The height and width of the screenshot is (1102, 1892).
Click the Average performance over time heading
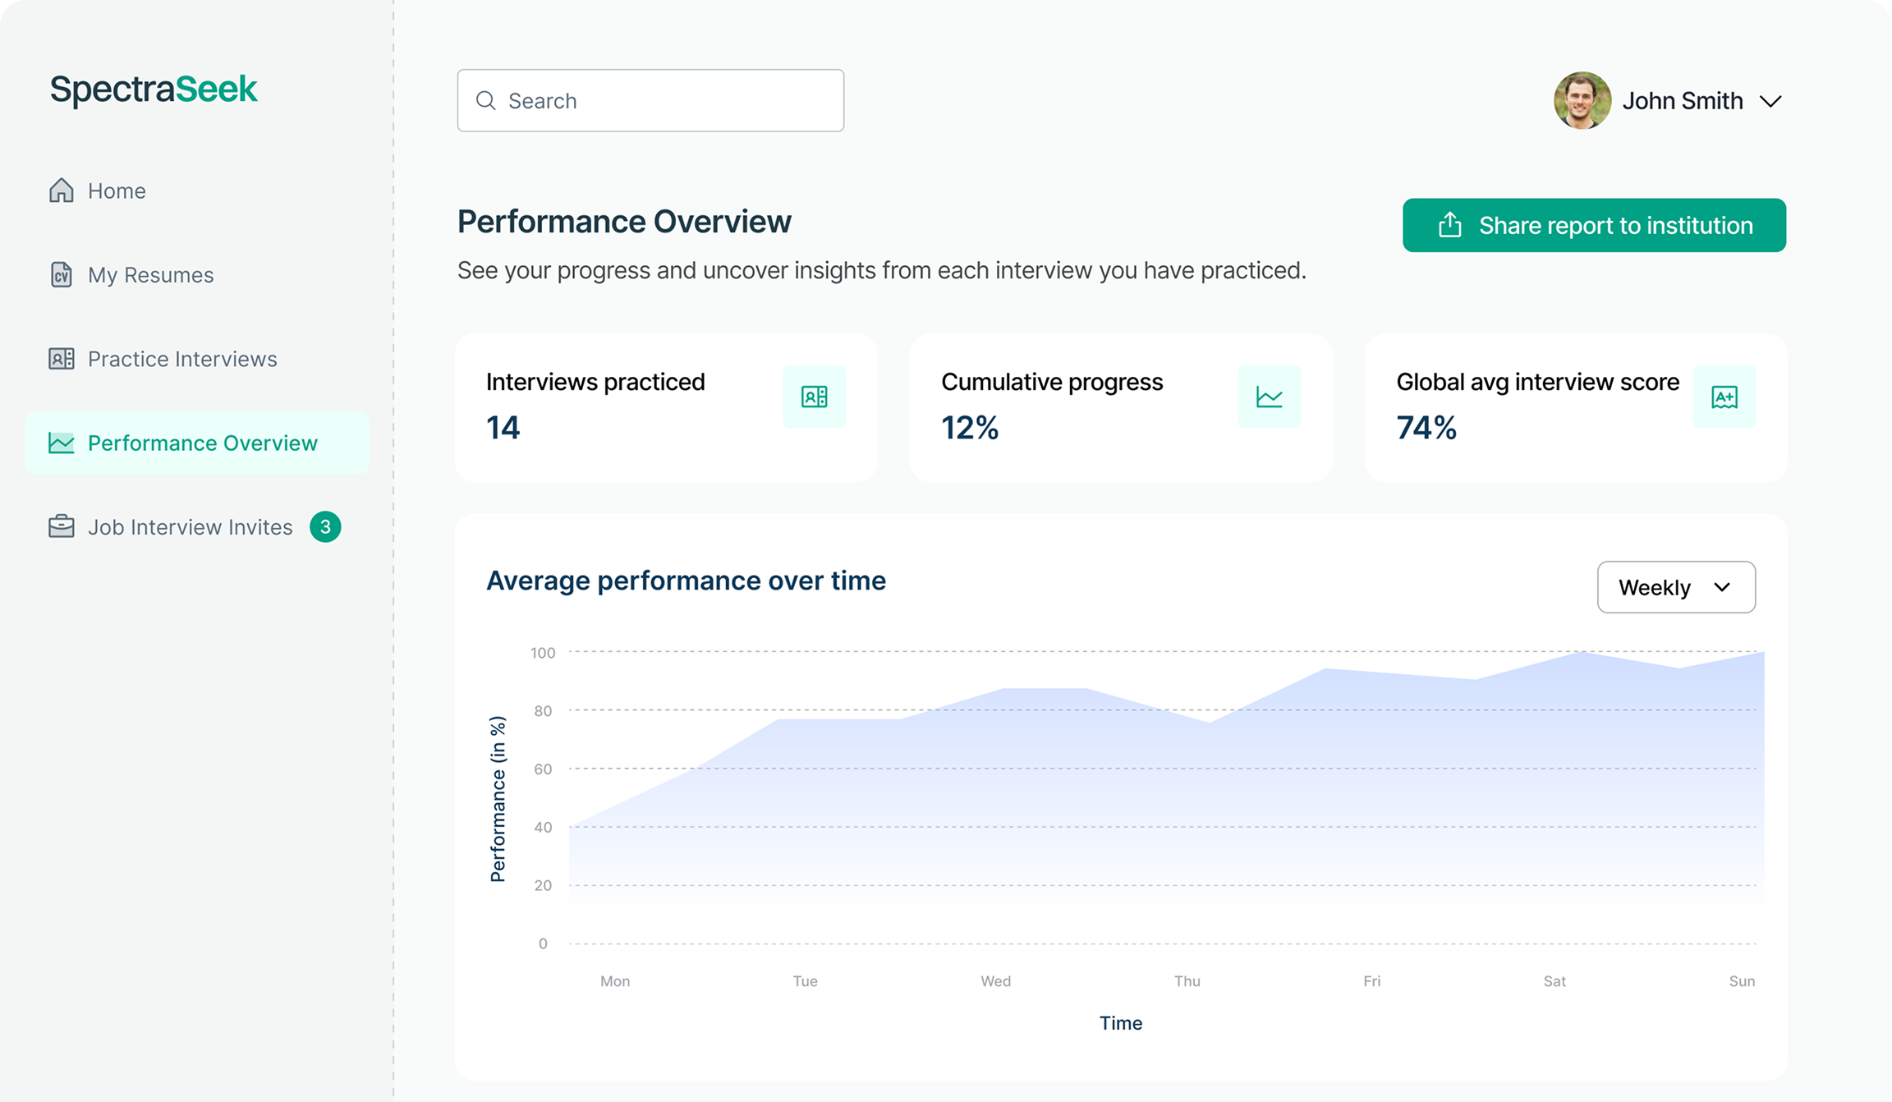click(x=686, y=581)
